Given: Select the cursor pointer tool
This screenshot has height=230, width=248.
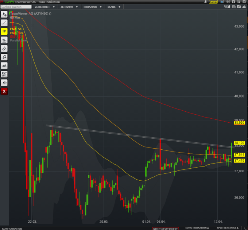Looking at the screenshot, I should [4, 14].
